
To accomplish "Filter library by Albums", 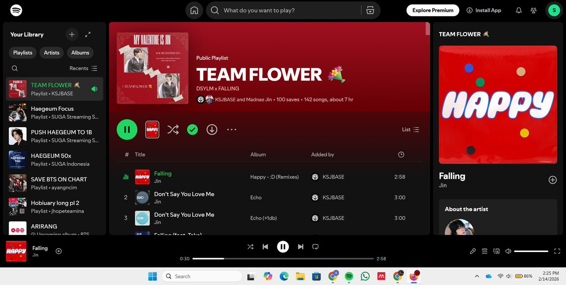I will 80,53.
